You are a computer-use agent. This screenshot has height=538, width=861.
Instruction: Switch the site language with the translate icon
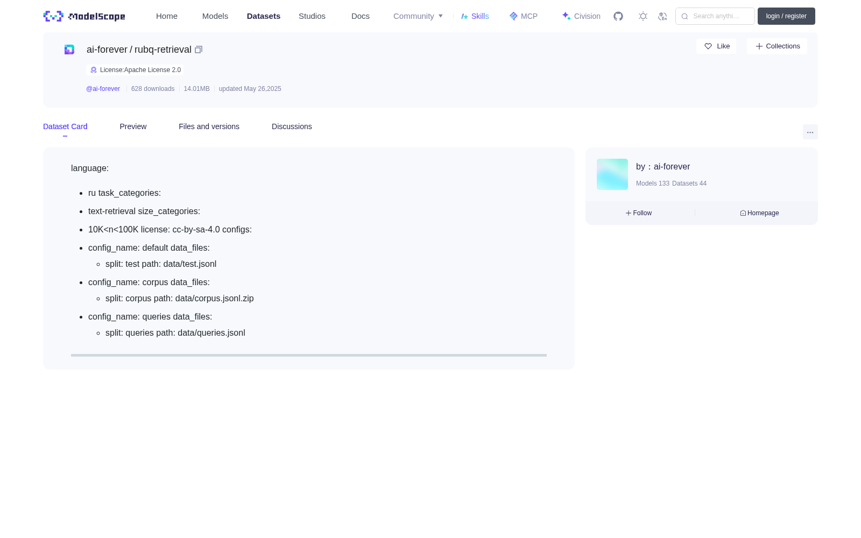tap(662, 16)
